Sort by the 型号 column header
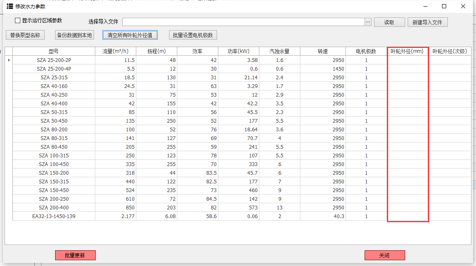The width and height of the screenshot is (476, 266). click(54, 52)
